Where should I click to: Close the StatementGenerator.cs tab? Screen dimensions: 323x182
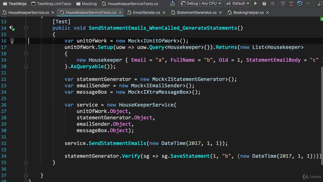point(220,12)
